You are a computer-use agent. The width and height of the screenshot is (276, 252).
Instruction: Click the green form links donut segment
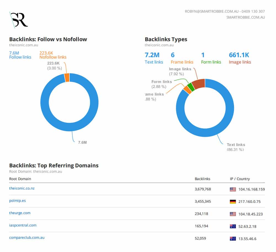click(191, 87)
